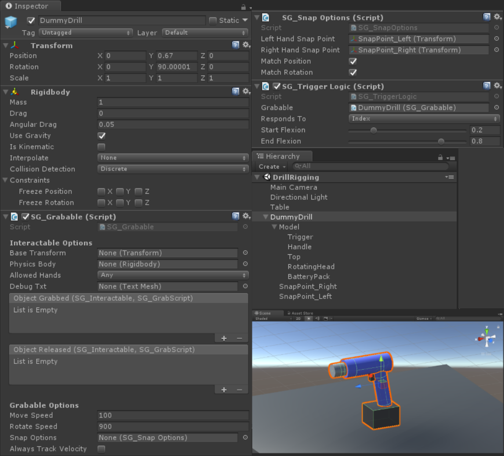The width and height of the screenshot is (504, 456).
Task: Click the Start Flexion slider handle
Action: (x=374, y=130)
